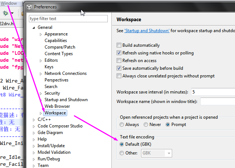The height and width of the screenshot is (168, 235).
Task: Click the Preferences dialog title icon
Action: [29, 7]
